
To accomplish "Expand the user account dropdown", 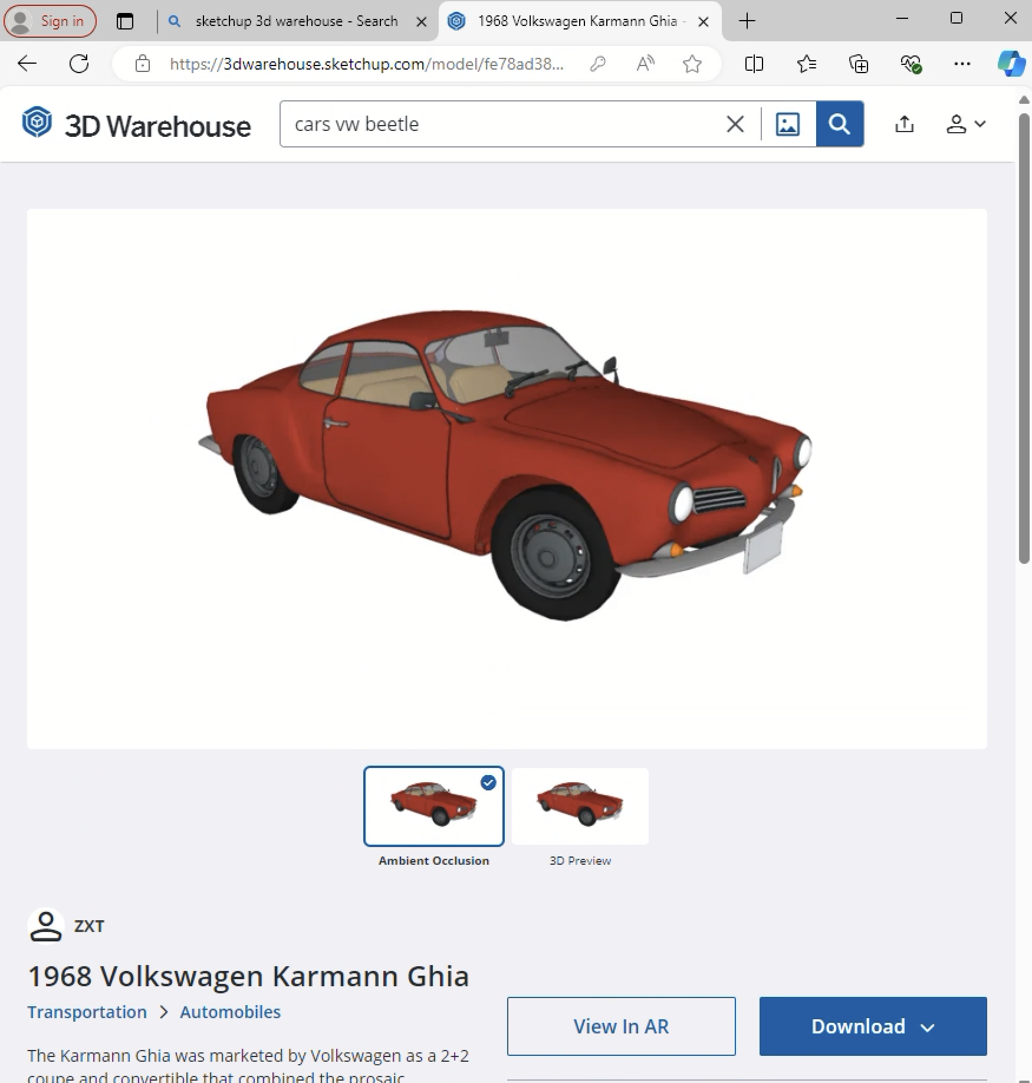I will (965, 124).
